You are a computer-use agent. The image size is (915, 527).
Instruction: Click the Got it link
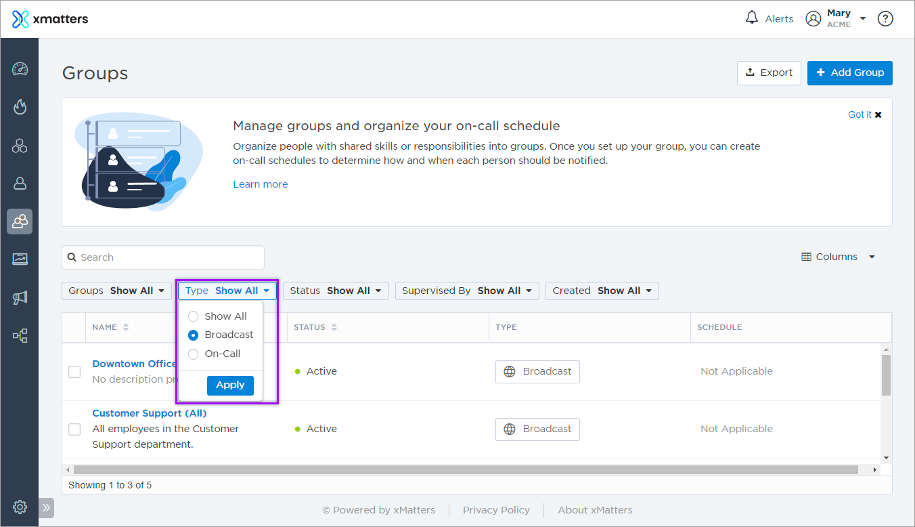[860, 114]
